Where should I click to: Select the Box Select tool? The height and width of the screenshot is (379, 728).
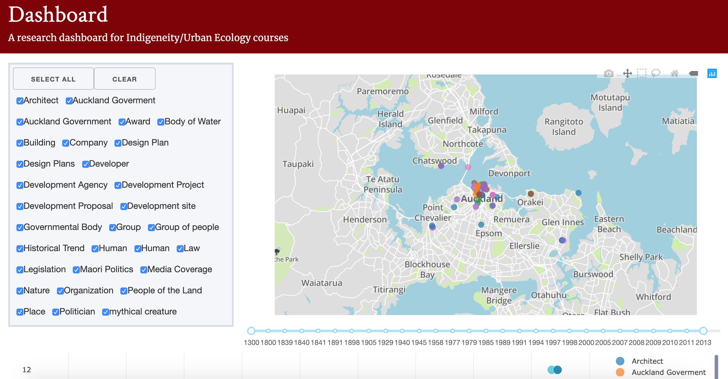[641, 73]
